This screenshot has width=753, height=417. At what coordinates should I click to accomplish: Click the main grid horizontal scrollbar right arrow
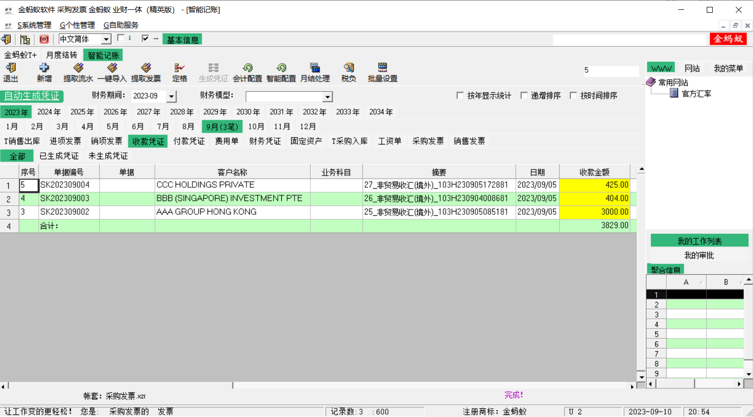pyautogui.click(x=632, y=387)
